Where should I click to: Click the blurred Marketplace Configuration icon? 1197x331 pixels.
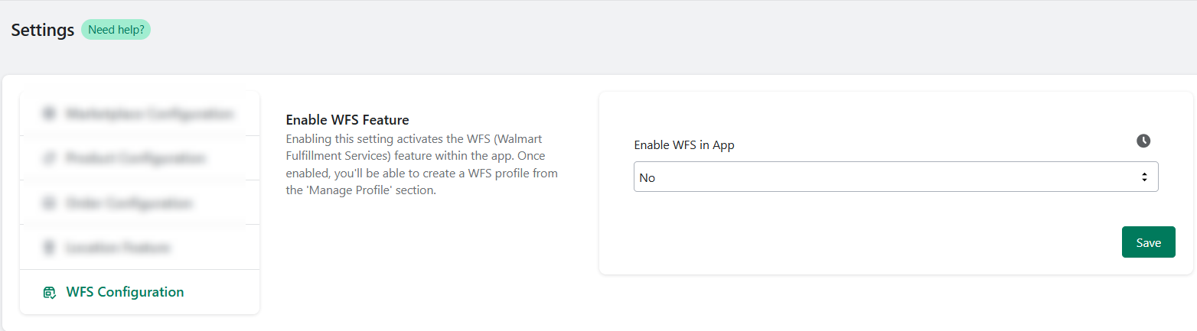pyautogui.click(x=50, y=114)
